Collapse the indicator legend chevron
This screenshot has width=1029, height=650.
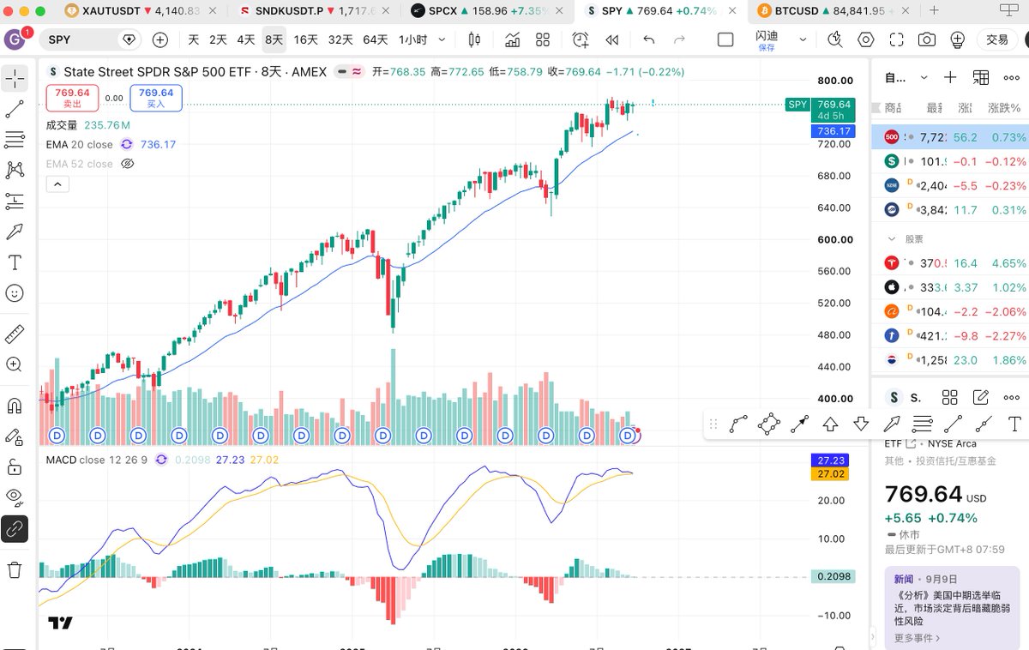57,184
